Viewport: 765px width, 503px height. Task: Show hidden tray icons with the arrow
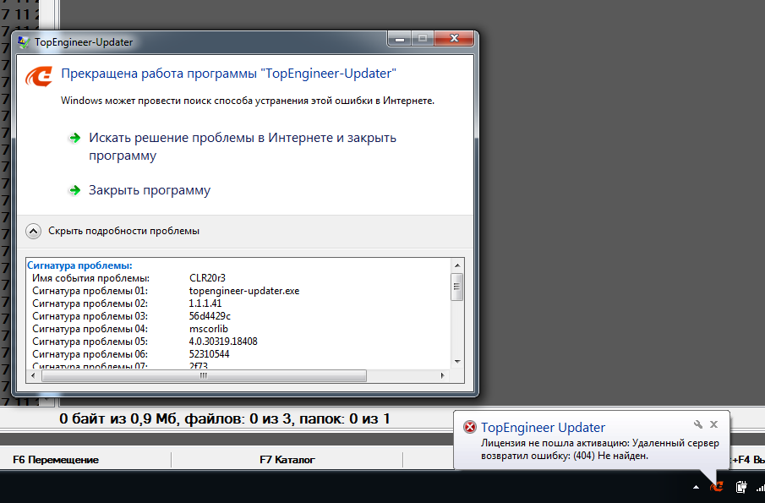click(697, 487)
